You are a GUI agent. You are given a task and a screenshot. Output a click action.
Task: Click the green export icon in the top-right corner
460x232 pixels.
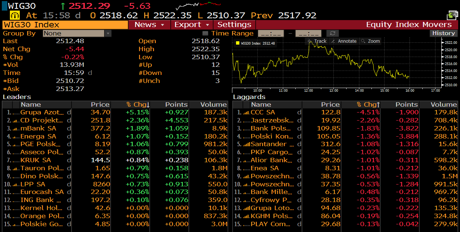(452, 15)
